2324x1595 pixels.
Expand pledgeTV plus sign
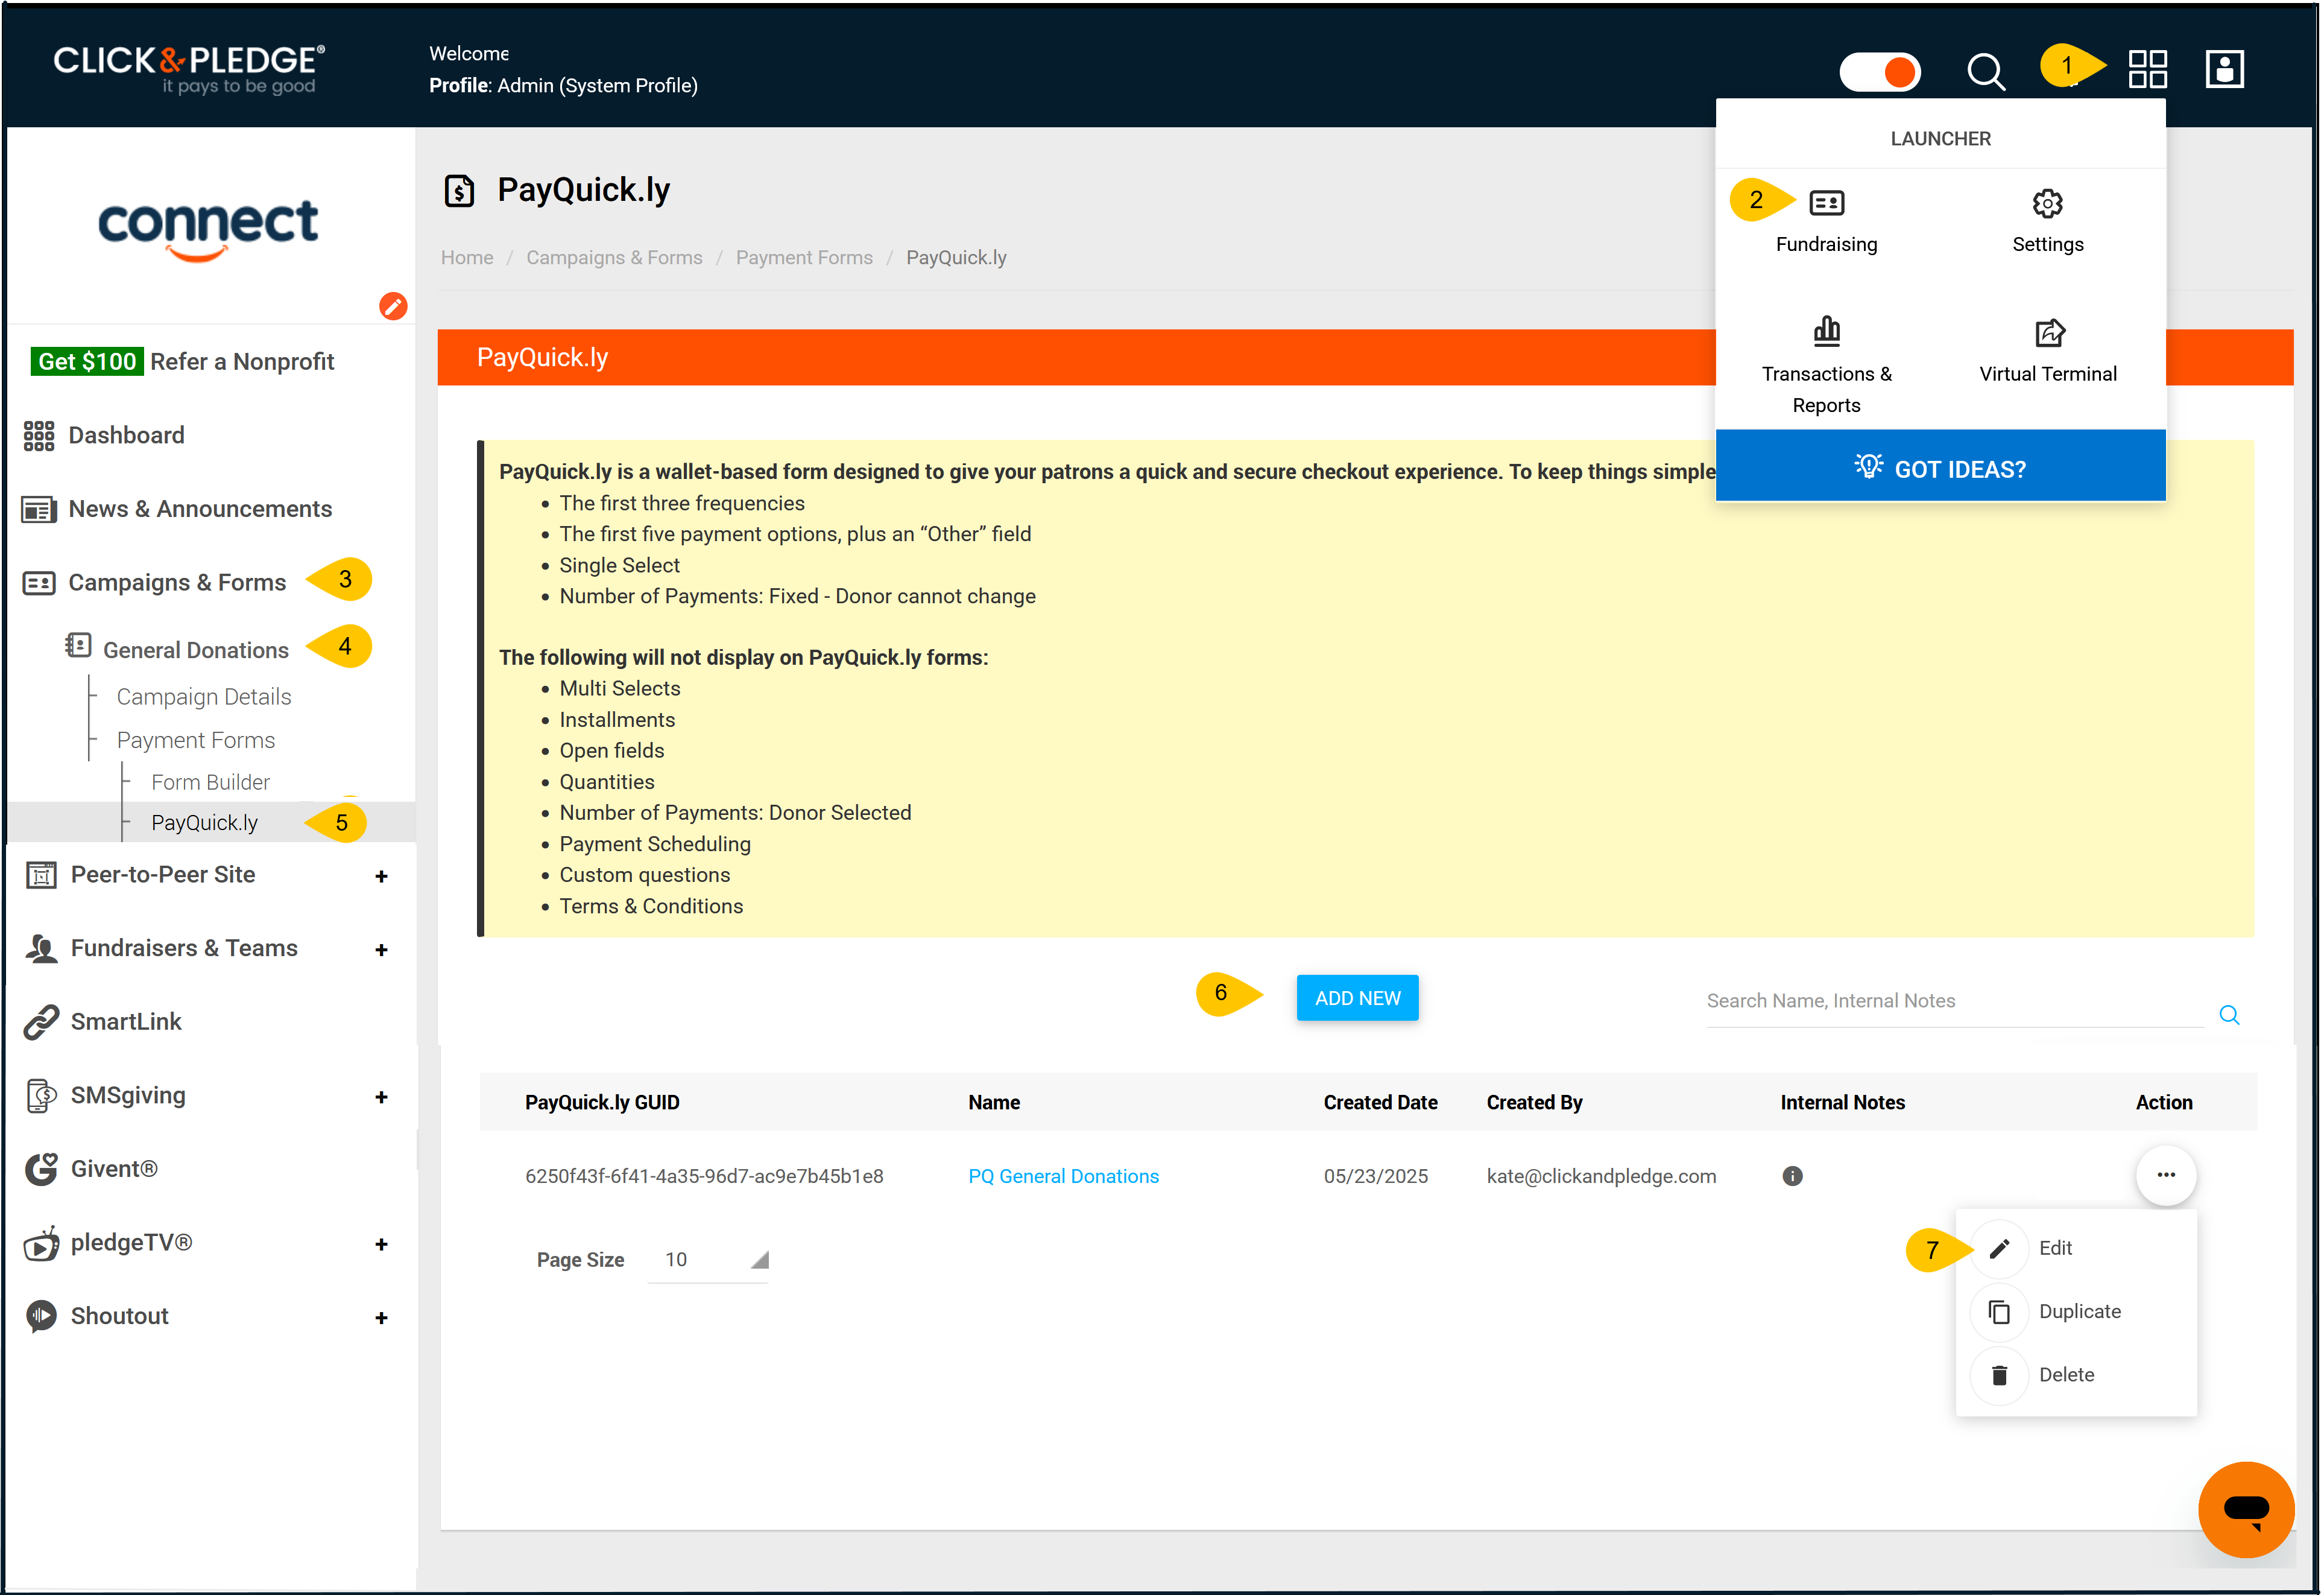(381, 1245)
